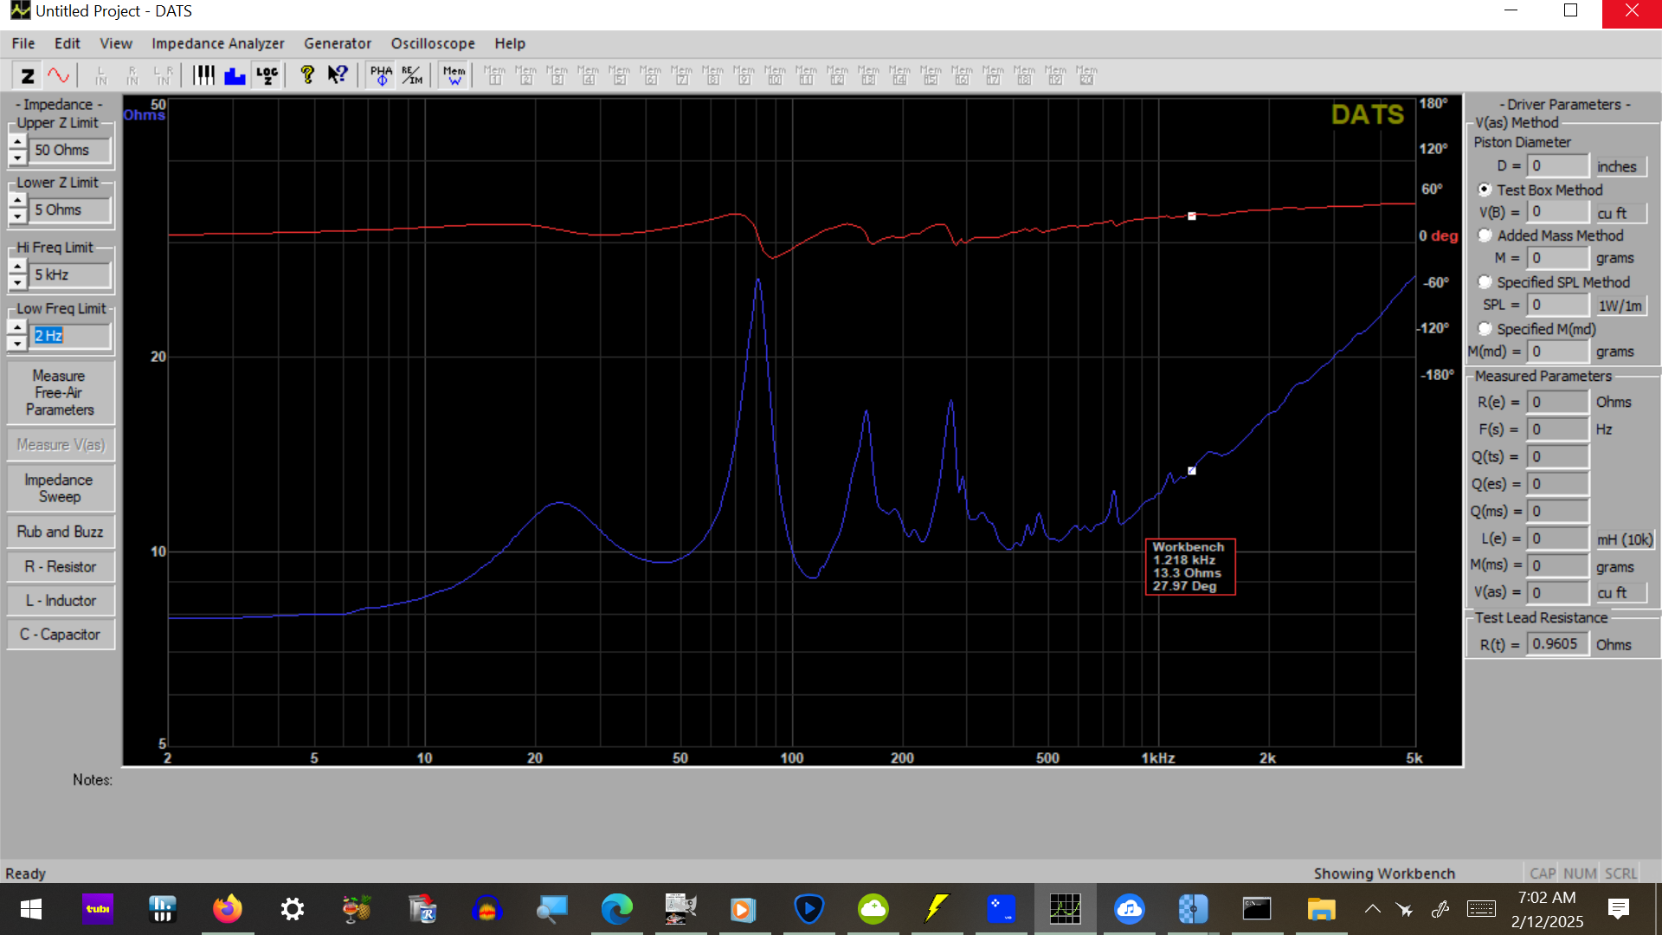Toggle the RE/IM display icon
The image size is (1662, 935).
412,75
